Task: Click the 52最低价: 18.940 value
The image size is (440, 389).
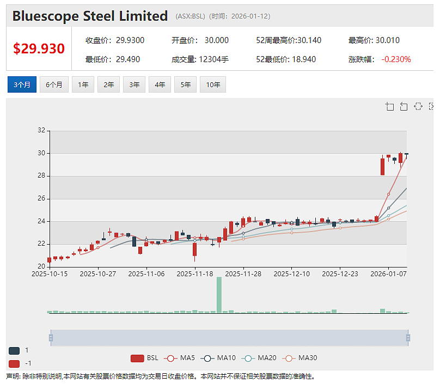Action: 286,59
